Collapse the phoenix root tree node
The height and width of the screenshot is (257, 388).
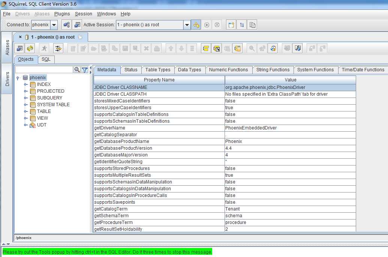[x=18, y=78]
